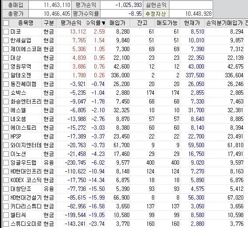Click the HPSP stock name

(x=16, y=136)
